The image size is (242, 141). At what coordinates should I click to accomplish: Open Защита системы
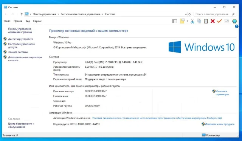tap(18, 52)
